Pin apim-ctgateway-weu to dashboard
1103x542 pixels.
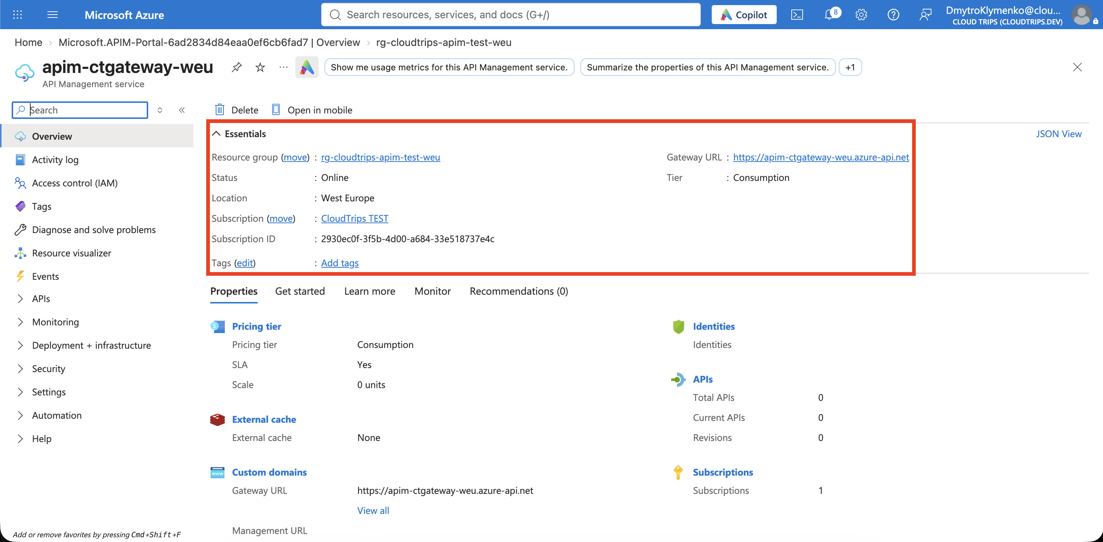coord(237,67)
